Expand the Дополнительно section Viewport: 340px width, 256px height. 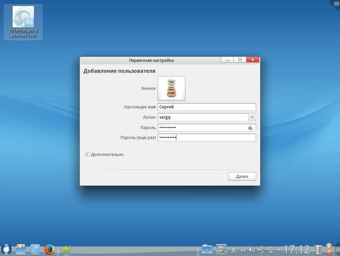[104, 155]
